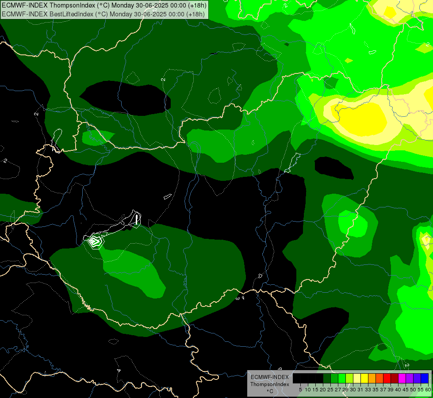Click the ThompsonIndex title line at top
Image resolution: width=433 pixels, height=398 pixels.
pos(104,5)
